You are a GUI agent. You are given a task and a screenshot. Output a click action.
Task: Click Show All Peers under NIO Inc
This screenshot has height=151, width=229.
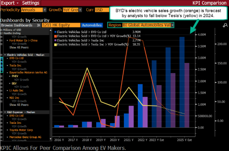[19, 105]
